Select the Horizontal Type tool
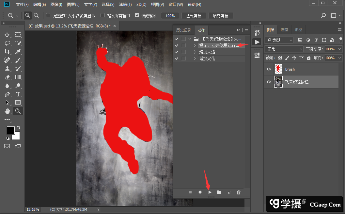The width and height of the screenshot is (345, 214). coord(18,94)
